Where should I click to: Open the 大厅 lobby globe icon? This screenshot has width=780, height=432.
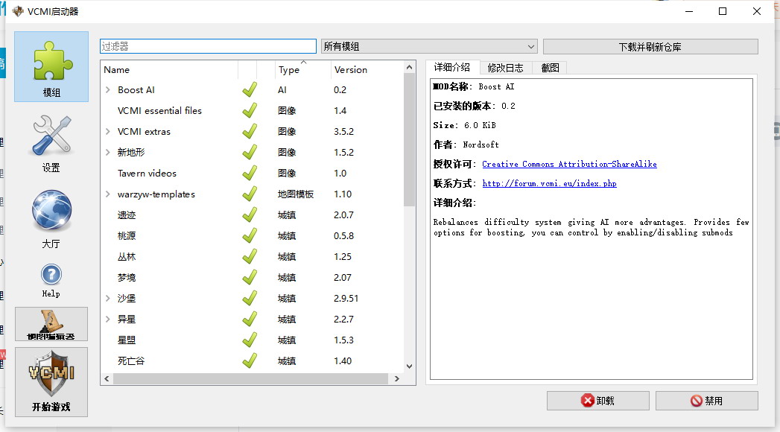[51, 211]
